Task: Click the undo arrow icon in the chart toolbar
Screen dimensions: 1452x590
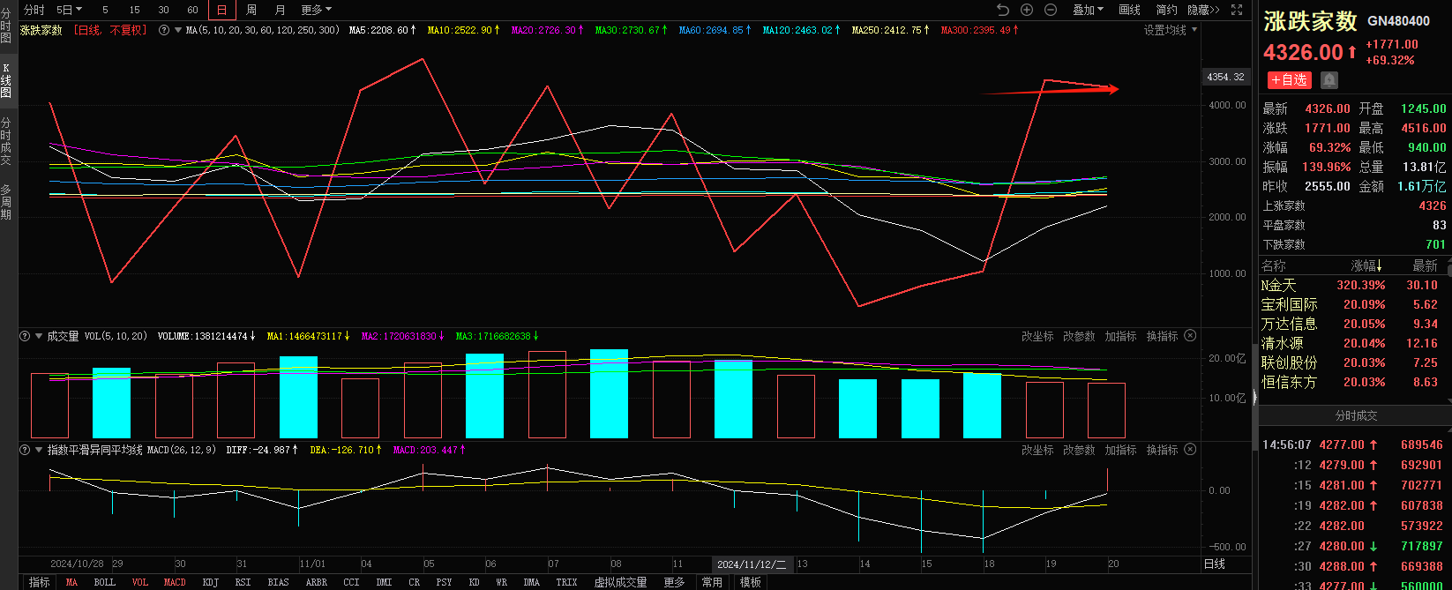Action: pos(1003,10)
